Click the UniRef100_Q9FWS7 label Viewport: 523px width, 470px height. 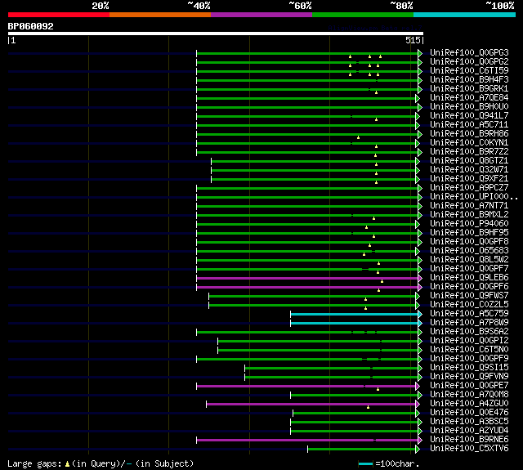coord(469,296)
